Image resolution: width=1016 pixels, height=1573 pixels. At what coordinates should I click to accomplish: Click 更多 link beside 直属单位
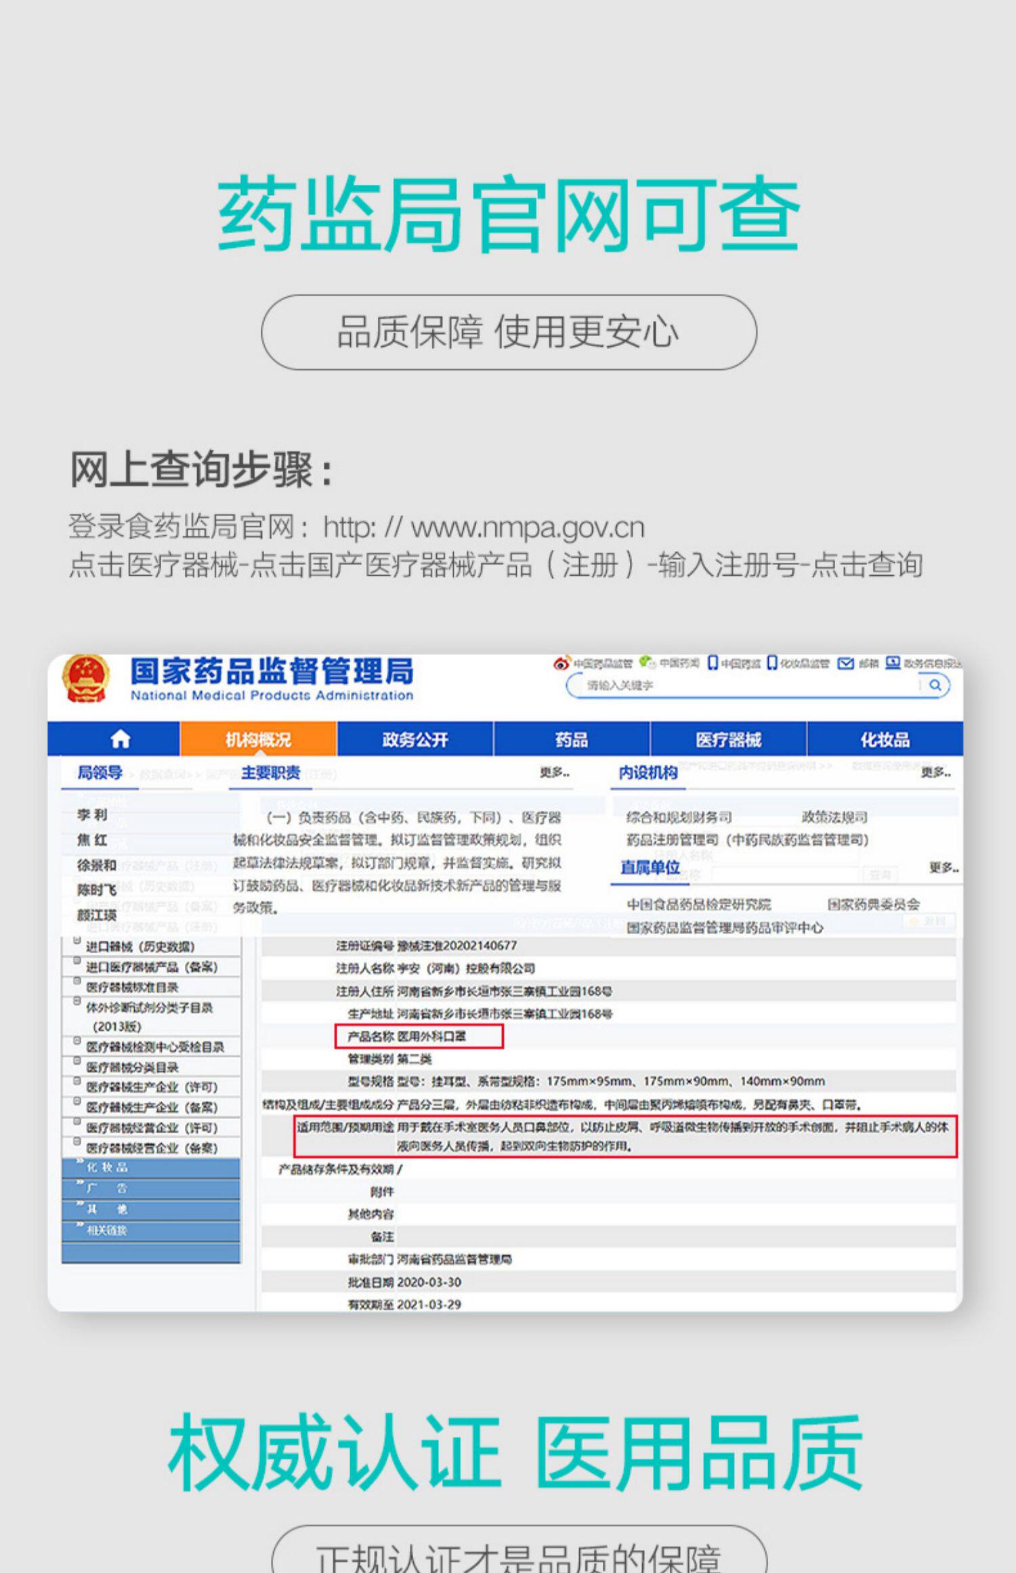click(x=944, y=867)
